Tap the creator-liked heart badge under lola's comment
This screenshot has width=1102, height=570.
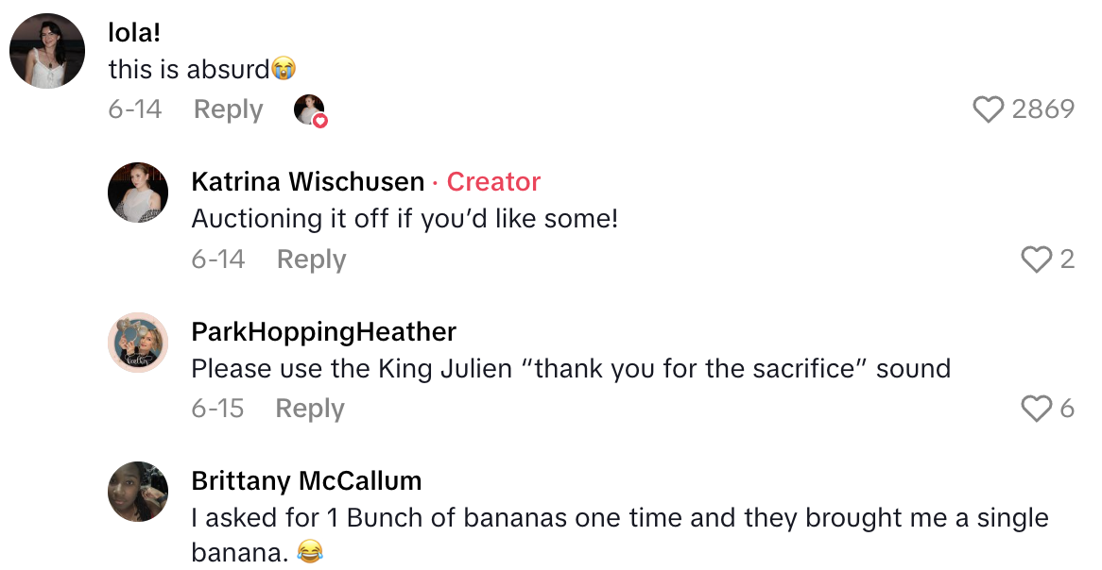click(x=310, y=109)
